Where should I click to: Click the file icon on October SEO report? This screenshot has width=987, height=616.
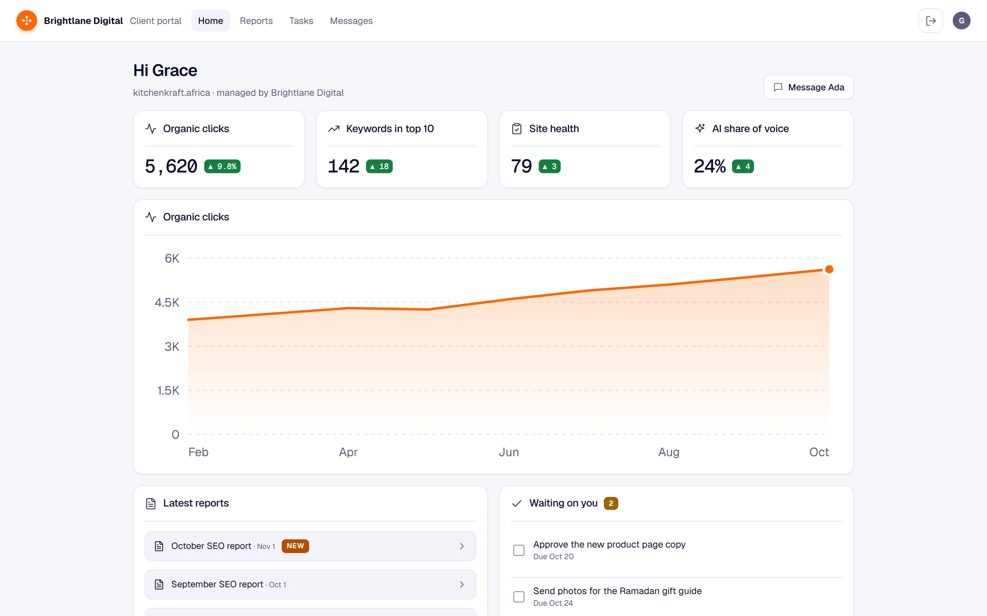pyautogui.click(x=159, y=546)
